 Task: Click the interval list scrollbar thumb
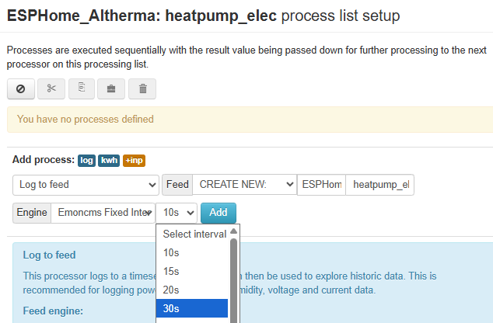pos(233,281)
